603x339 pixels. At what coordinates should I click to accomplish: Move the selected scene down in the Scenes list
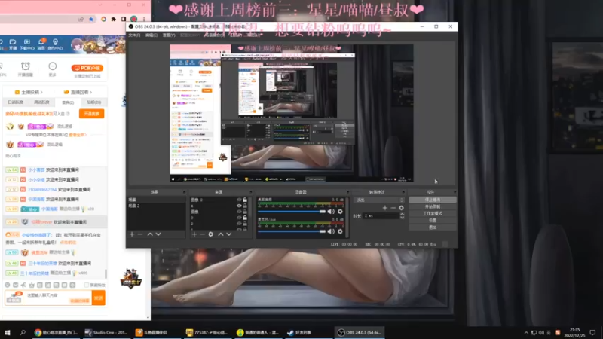tap(158, 234)
